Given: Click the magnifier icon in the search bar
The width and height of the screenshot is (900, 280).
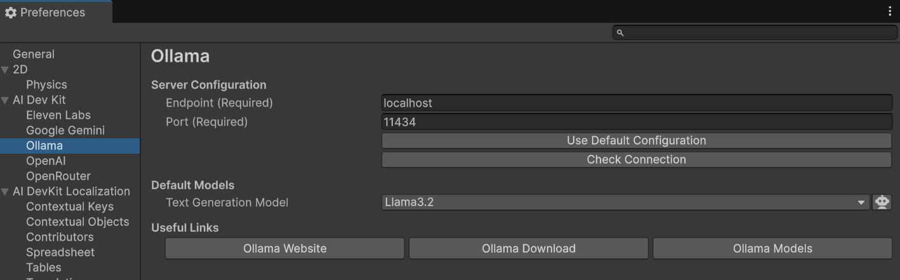Looking at the screenshot, I should point(621,33).
